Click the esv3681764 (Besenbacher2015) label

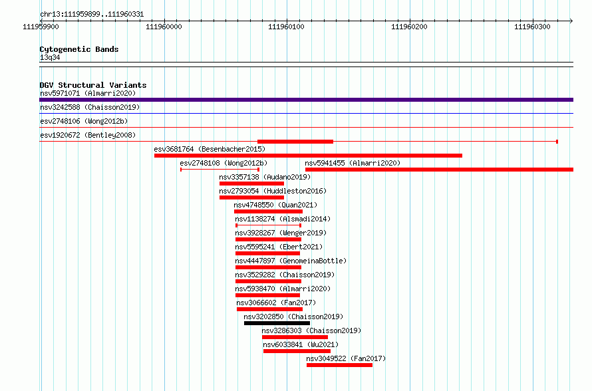tap(210, 149)
